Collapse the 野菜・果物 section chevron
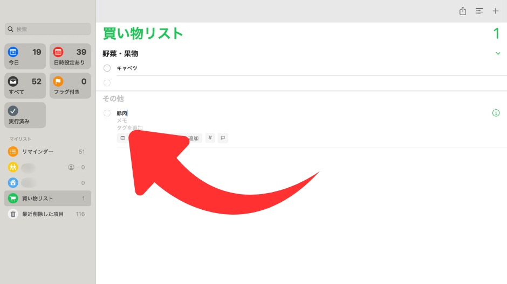Screen dimensions: 507x284 pos(498,53)
